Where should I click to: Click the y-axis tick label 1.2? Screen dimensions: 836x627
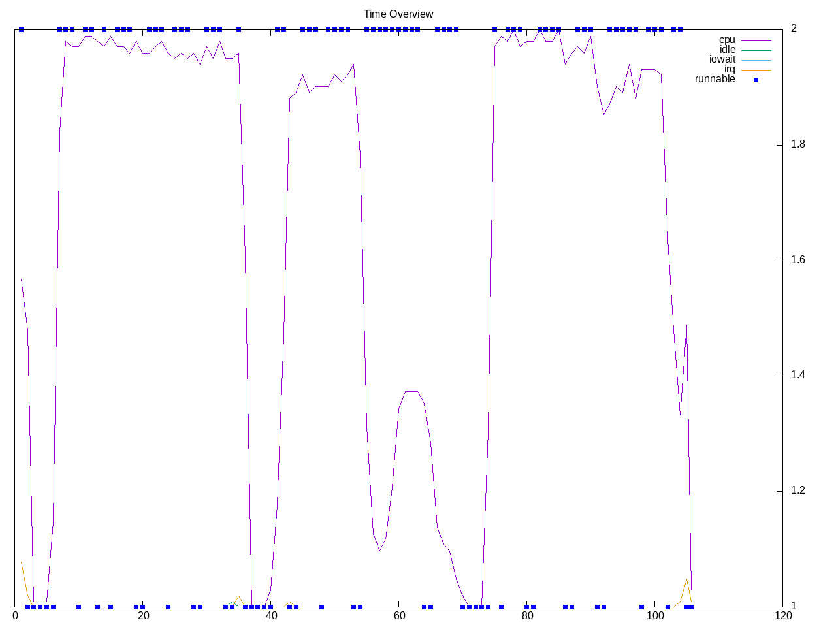point(797,490)
